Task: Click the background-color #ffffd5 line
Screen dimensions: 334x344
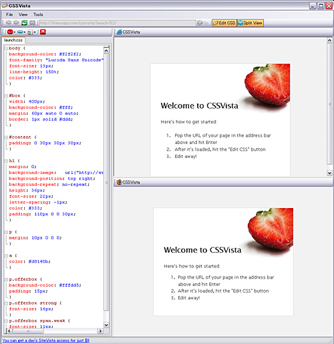Action: tap(45, 285)
